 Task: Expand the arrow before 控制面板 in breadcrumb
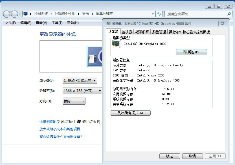coord(31,14)
